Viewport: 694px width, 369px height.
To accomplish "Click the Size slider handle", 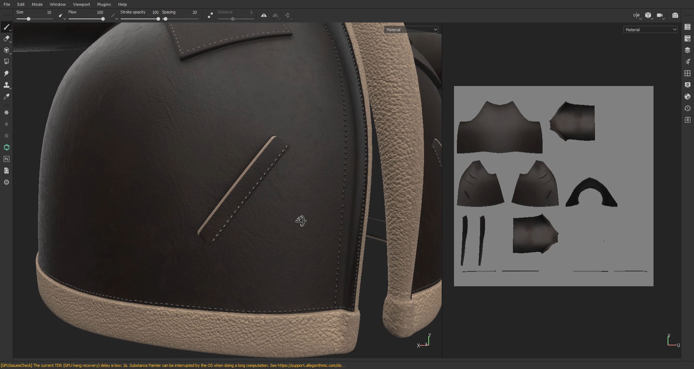I will (29, 19).
